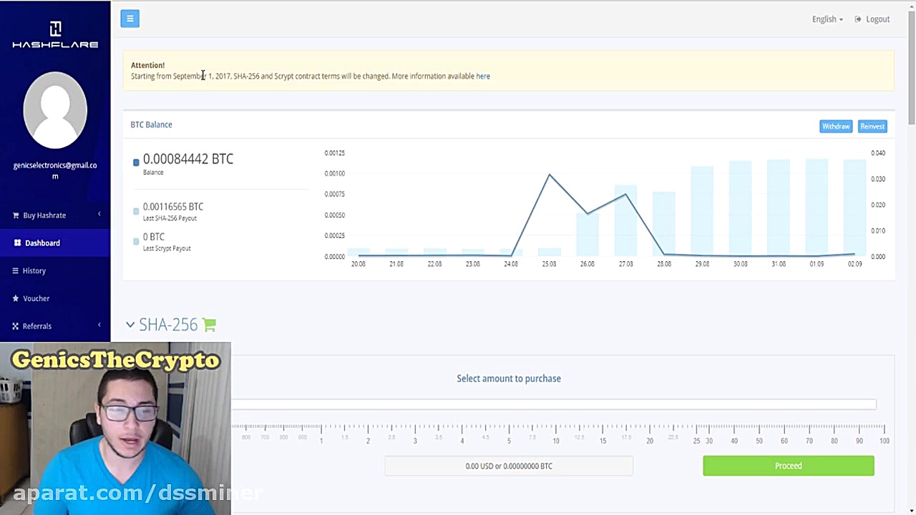Image resolution: width=916 pixels, height=515 pixels.
Task: Toggle the Last SHA-256 Payout legend marker
Action: click(x=136, y=211)
